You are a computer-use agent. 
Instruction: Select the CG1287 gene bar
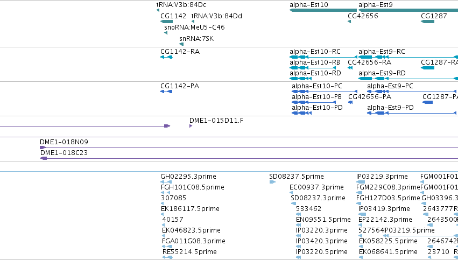pyautogui.click(x=428, y=22)
